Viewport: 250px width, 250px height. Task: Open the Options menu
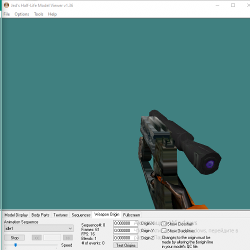(x=22, y=14)
